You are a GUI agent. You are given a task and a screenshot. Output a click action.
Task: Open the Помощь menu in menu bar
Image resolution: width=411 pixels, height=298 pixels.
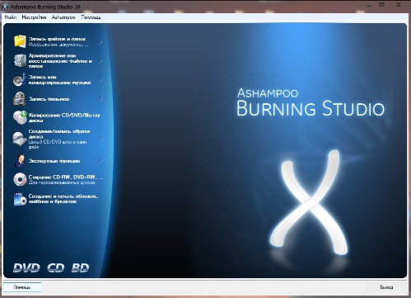tap(91, 17)
